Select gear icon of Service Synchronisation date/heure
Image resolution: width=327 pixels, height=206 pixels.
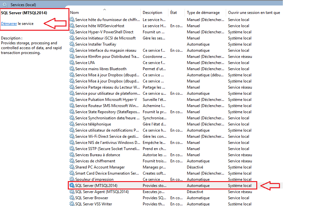[x=72, y=118]
